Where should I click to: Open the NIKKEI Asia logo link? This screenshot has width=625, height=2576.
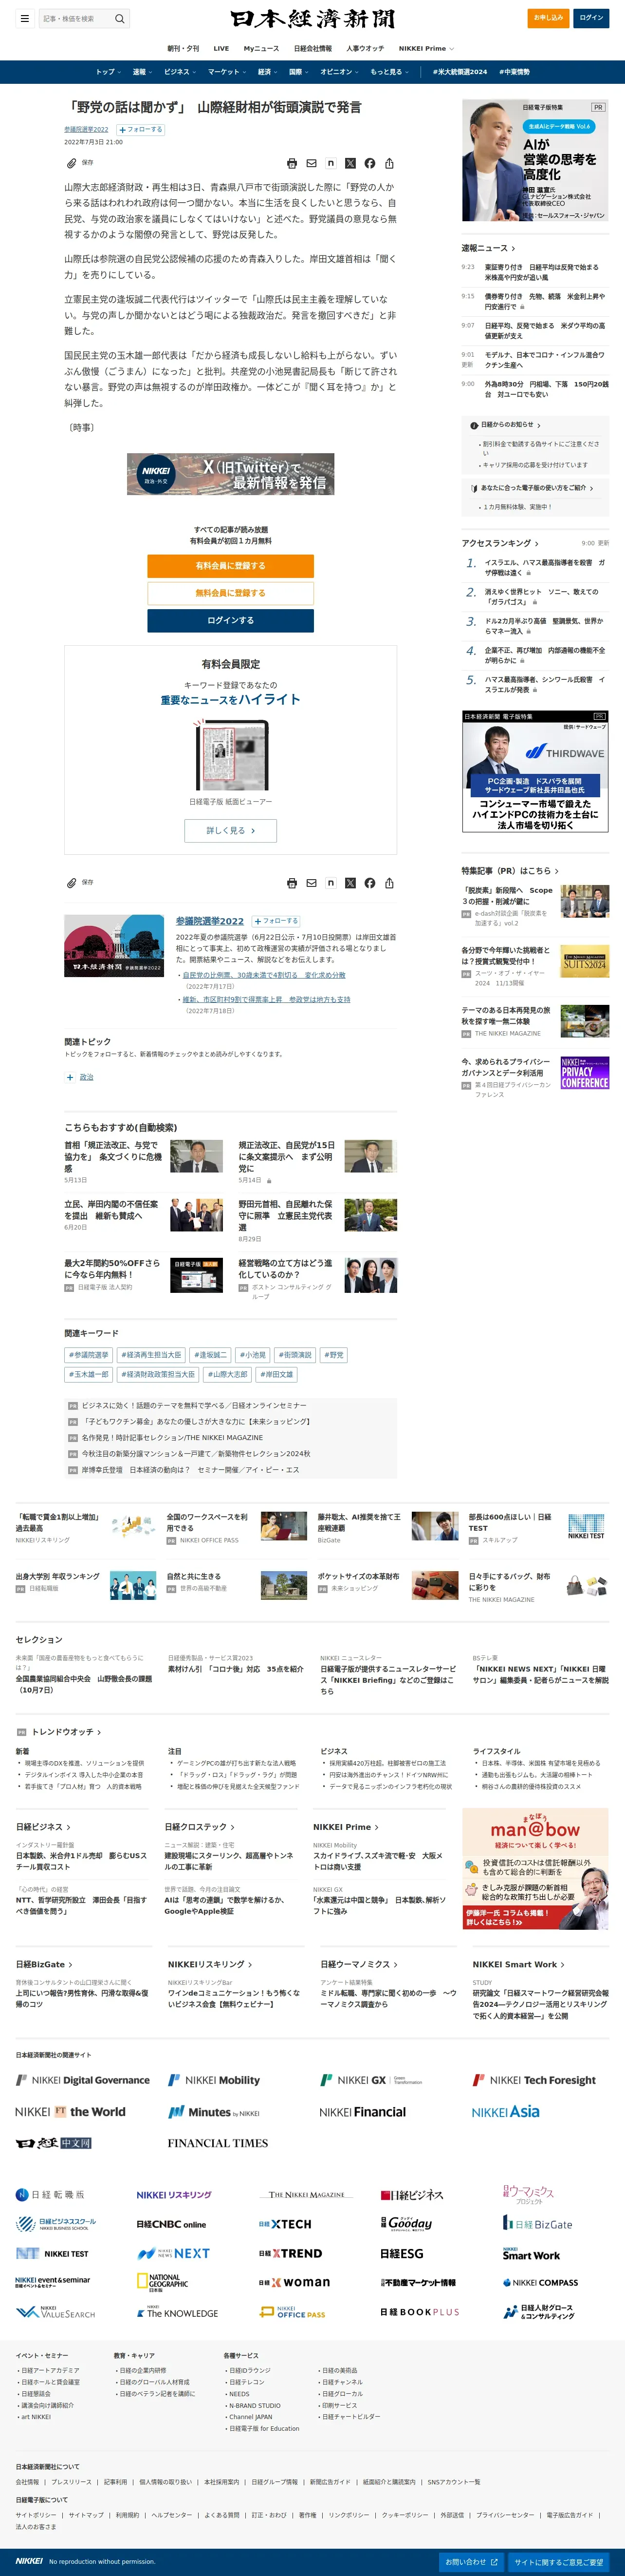505,2111
